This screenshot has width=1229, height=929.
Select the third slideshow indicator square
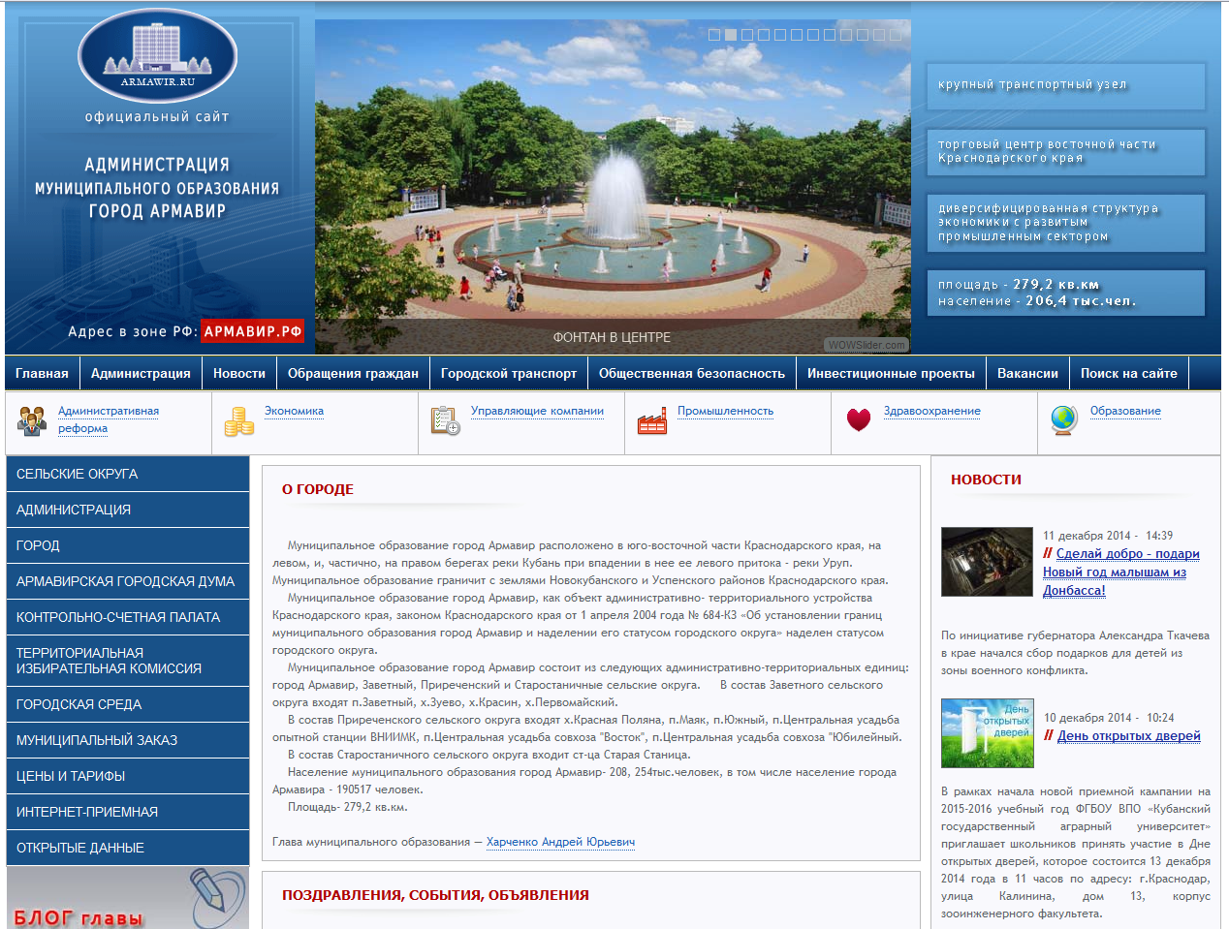pos(747,35)
